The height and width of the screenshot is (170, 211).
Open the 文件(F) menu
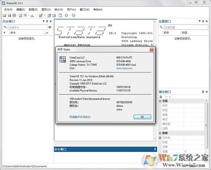pyautogui.click(x=8, y=10)
